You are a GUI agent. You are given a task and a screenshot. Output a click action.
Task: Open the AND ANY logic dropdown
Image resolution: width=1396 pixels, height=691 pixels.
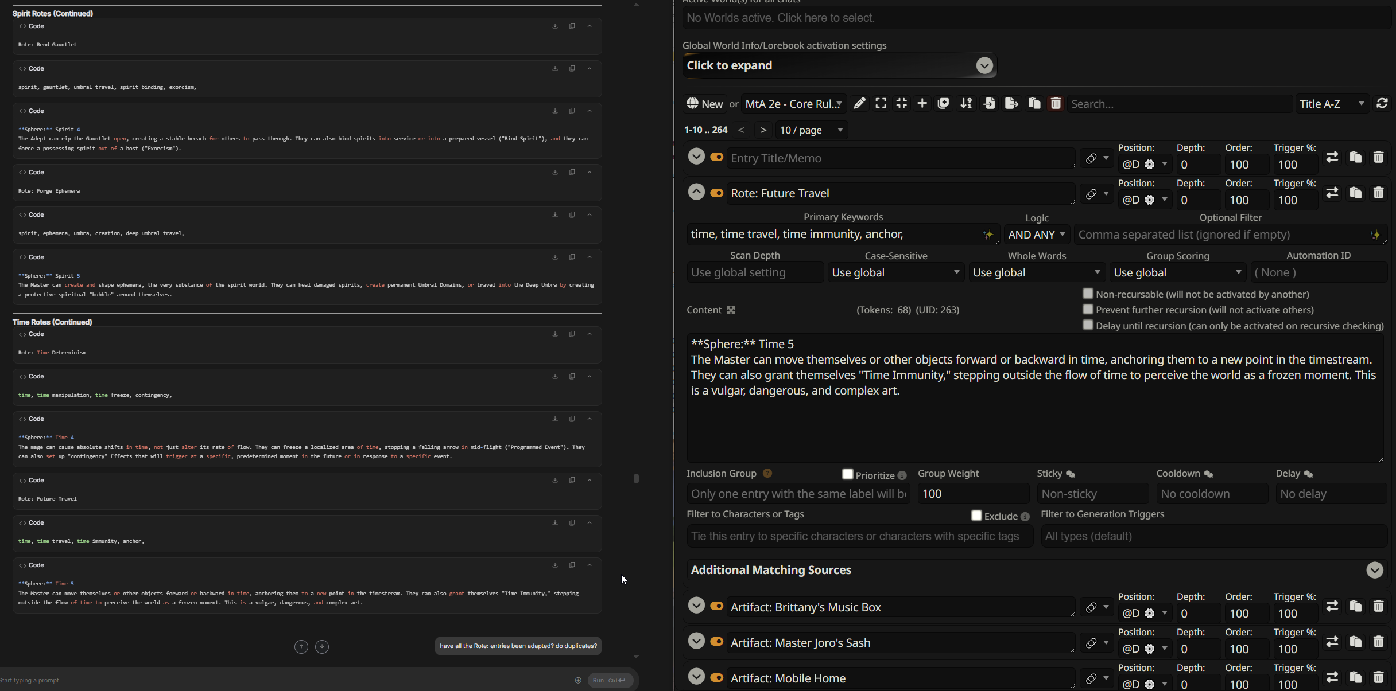(1037, 235)
